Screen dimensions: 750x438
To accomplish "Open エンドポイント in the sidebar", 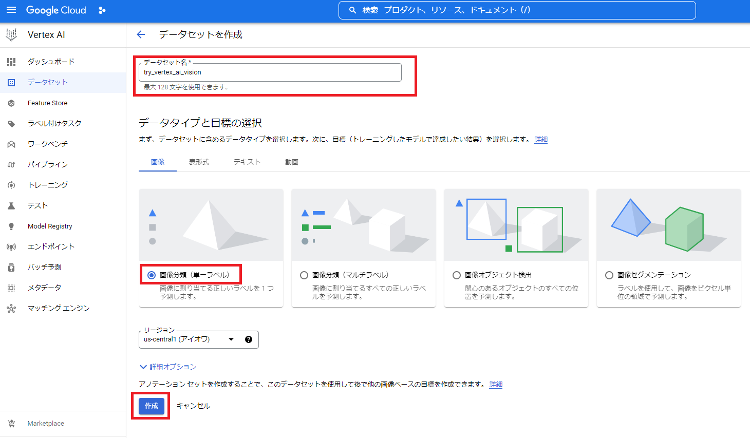I will click(51, 247).
